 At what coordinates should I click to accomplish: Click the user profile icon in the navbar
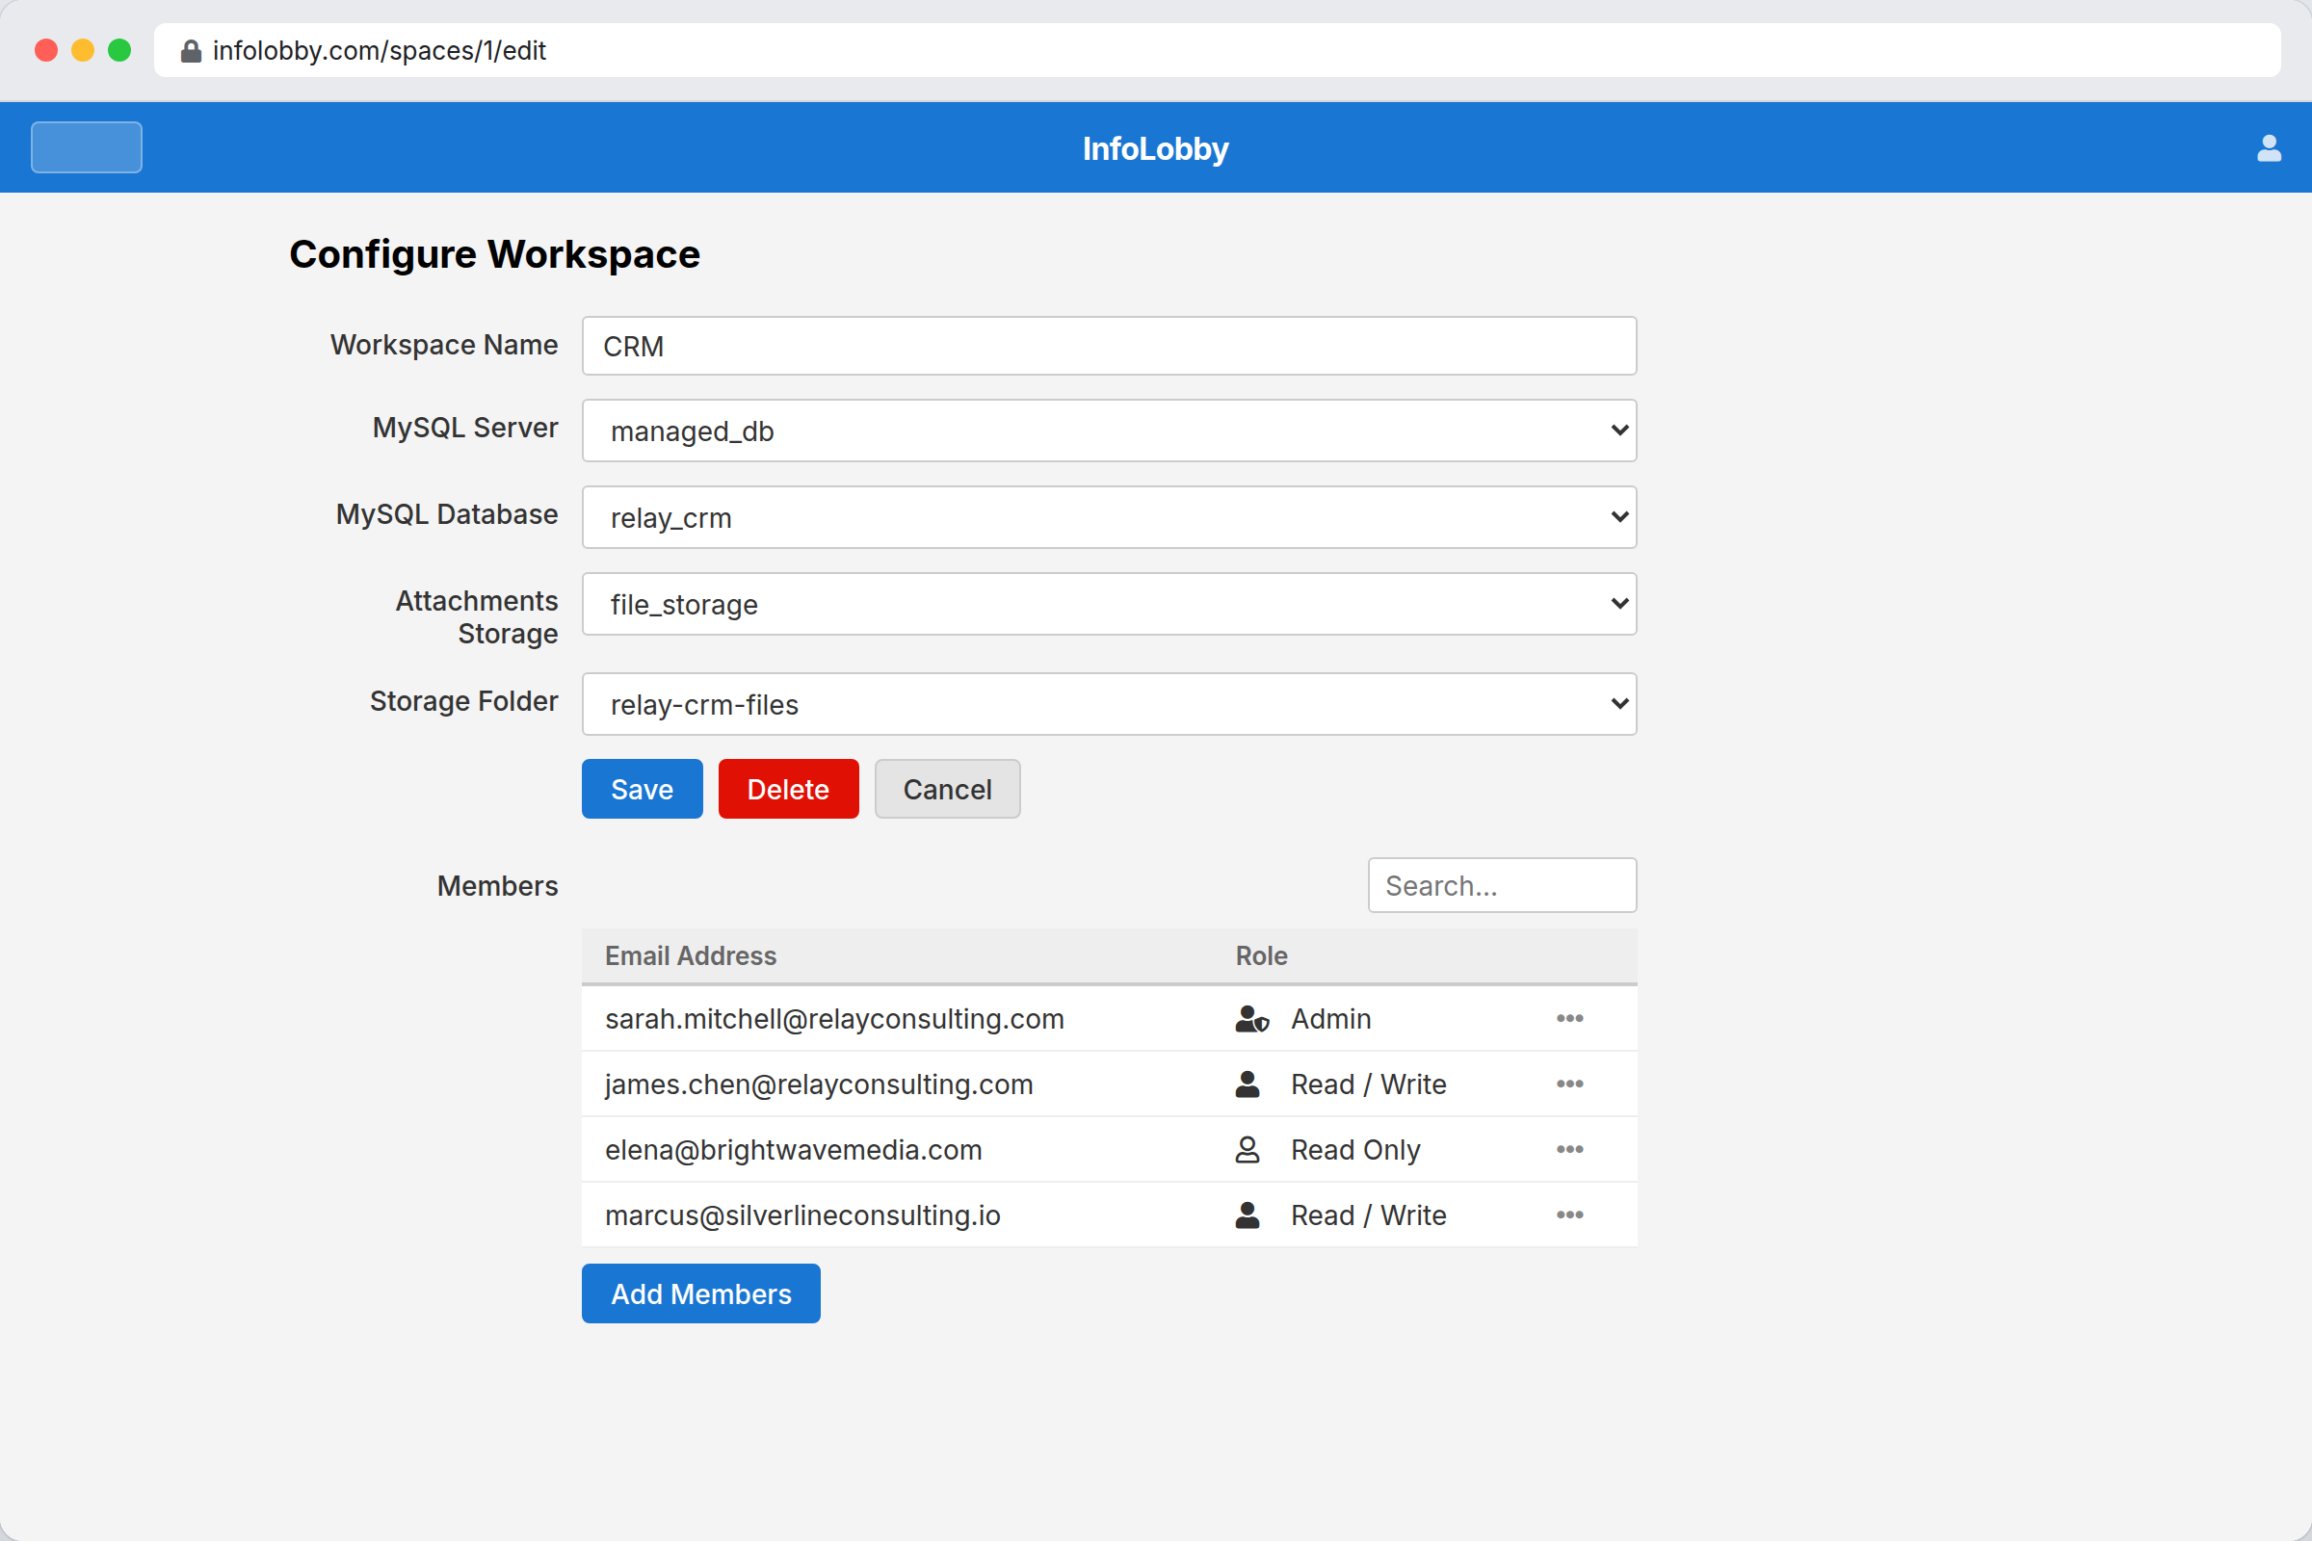click(x=2269, y=147)
